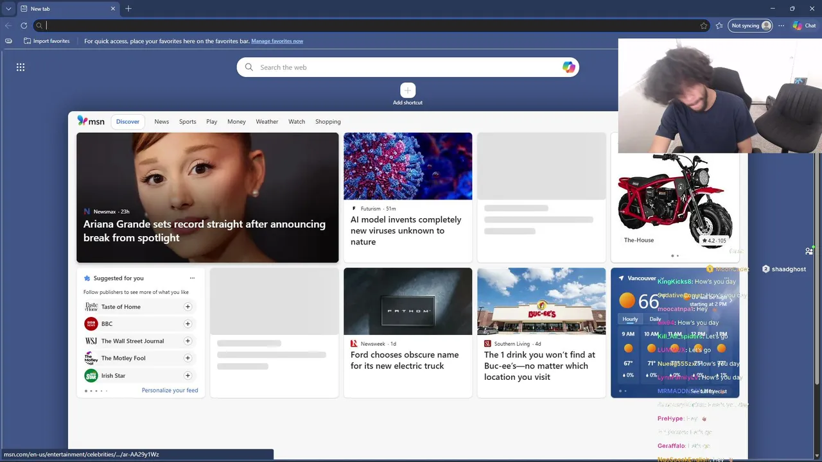Open the apps grid launcher

[21, 67]
